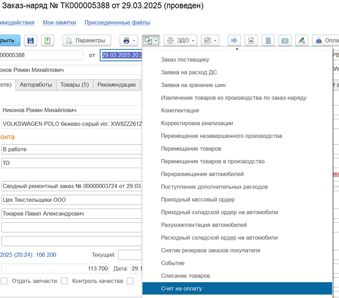Image resolution: width=339 pixels, height=298 pixels.
Task: Open the Присоединенные файлы link
Action: pyautogui.click(x=118, y=23)
